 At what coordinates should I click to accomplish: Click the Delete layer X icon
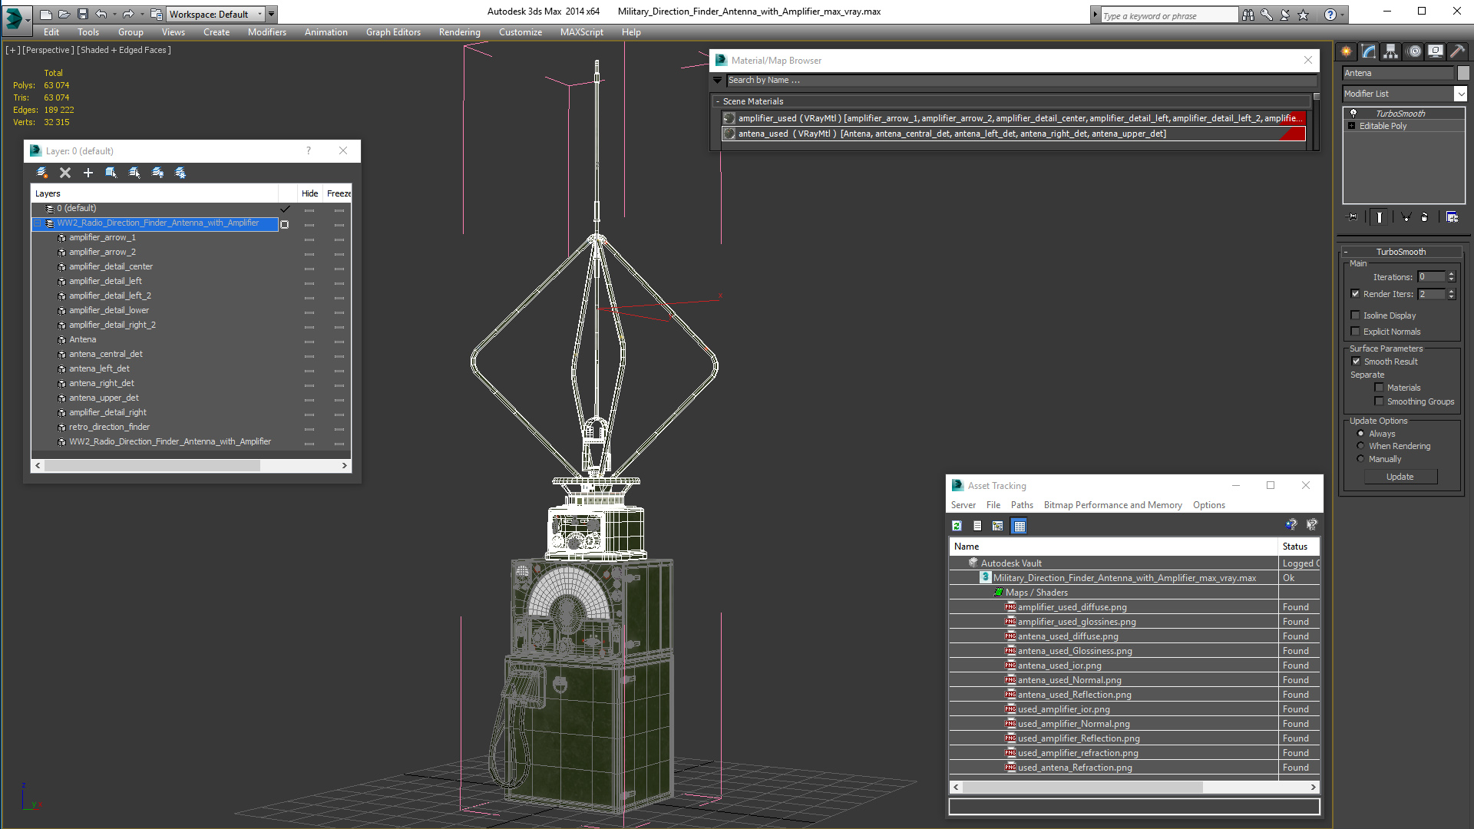tap(65, 173)
